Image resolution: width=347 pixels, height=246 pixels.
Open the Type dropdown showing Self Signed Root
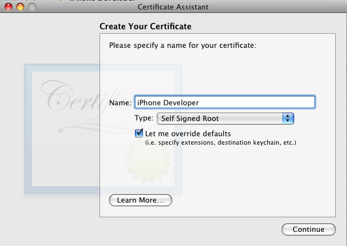pyautogui.click(x=226, y=118)
